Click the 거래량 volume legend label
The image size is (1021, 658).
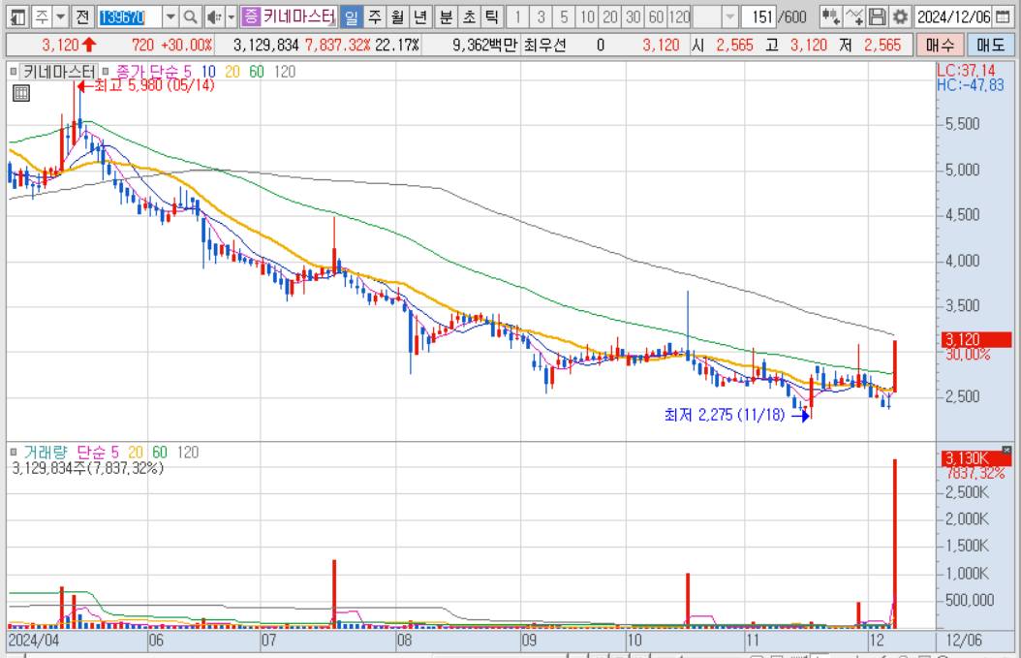point(45,453)
